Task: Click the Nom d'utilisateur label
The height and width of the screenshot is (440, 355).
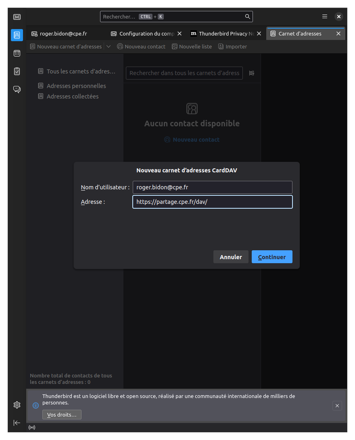Action: (x=105, y=187)
